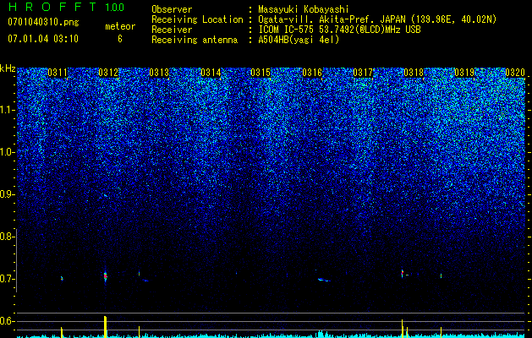The height and width of the screenshot is (338, 532).
Task: Click the 0315 time marker
Action: (x=261, y=73)
